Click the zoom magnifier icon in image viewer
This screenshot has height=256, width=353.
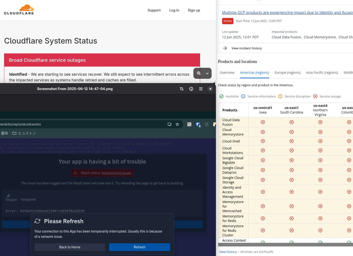click(199, 73)
